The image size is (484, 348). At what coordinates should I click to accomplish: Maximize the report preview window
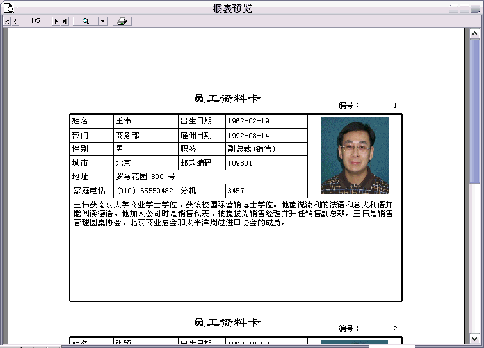[x=464, y=9]
